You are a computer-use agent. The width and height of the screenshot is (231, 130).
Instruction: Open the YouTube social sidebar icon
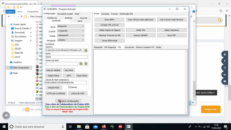(x=225, y=54)
